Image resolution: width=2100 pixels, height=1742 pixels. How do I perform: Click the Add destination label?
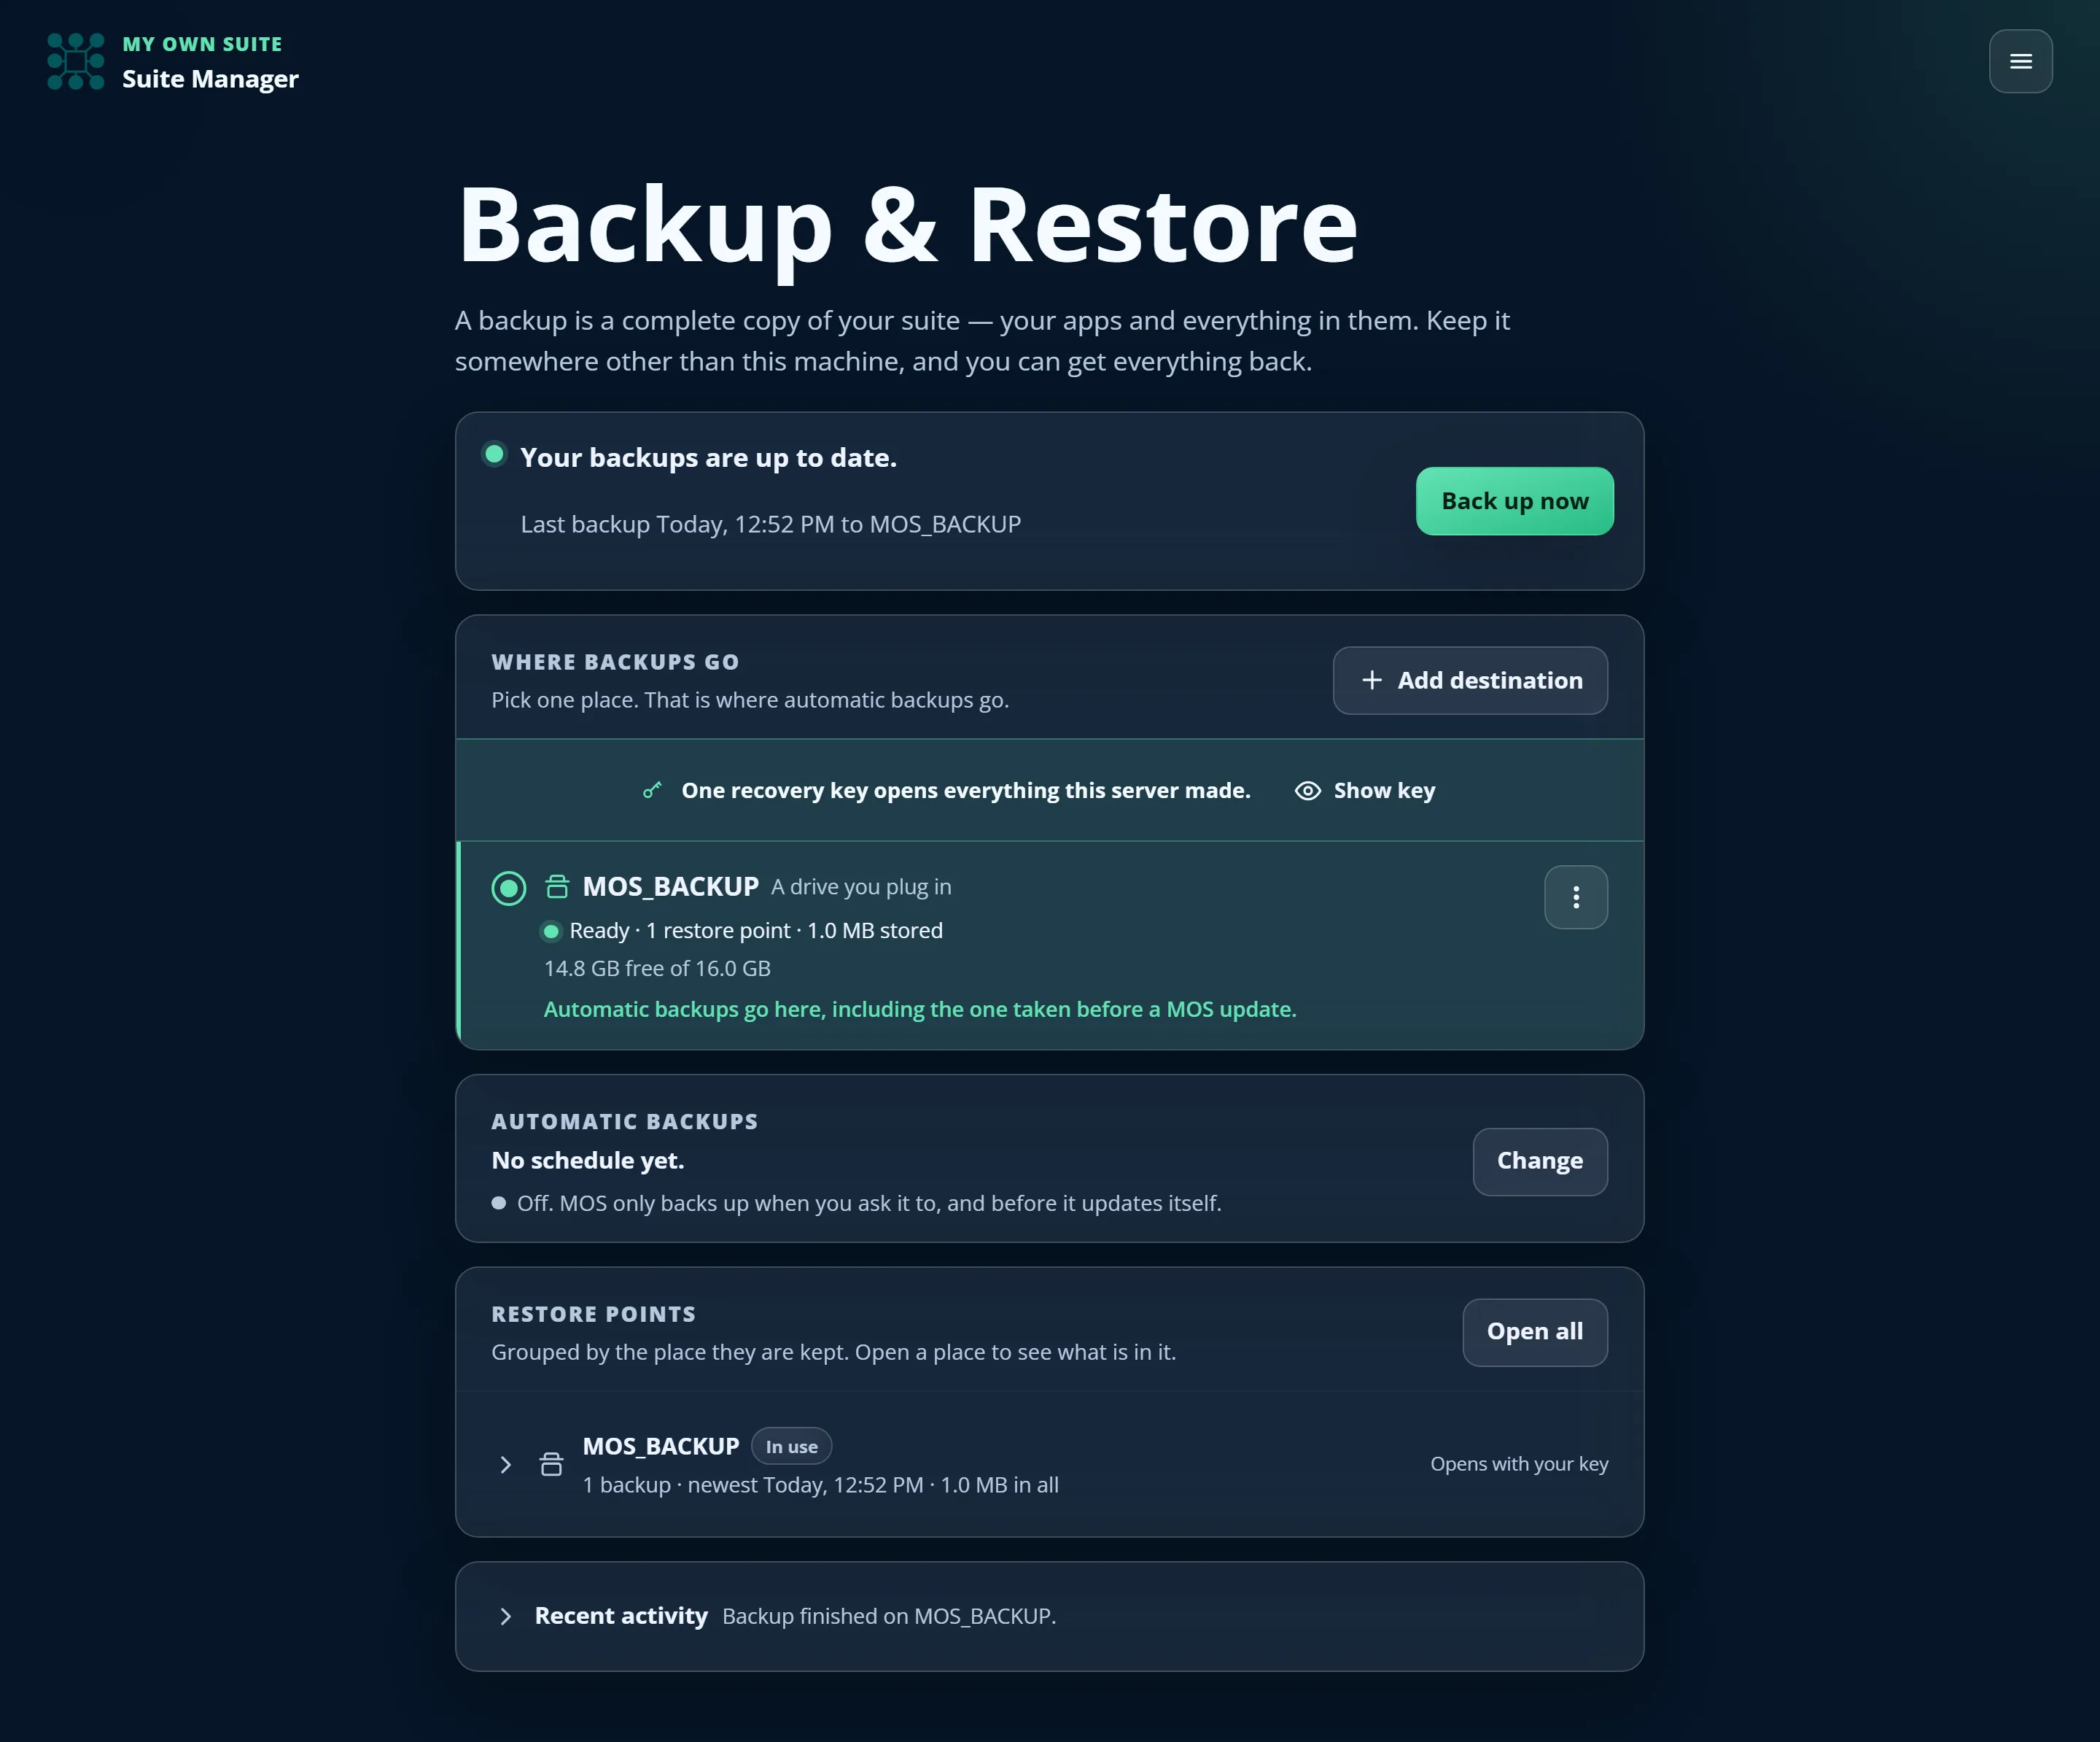pyautogui.click(x=1490, y=681)
